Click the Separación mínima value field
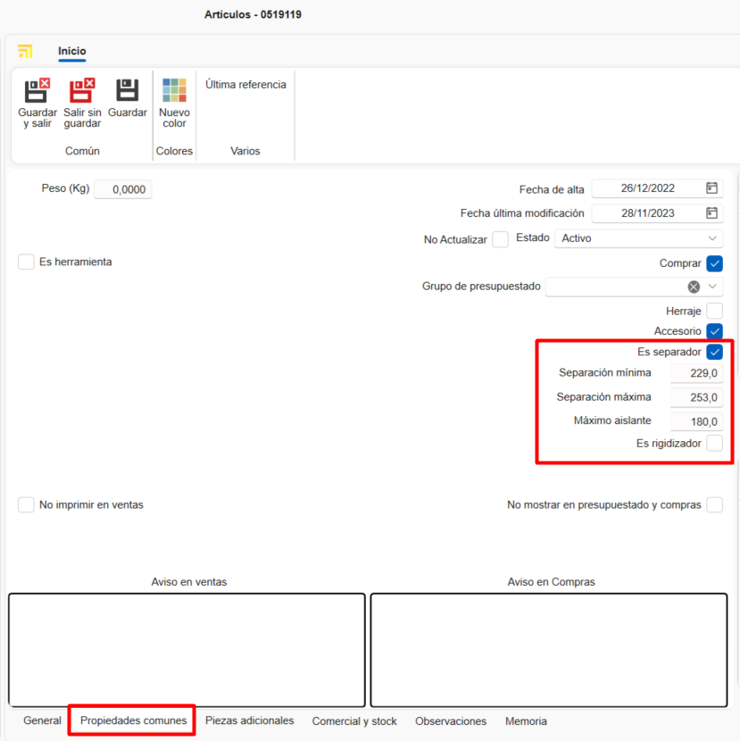The width and height of the screenshot is (740, 741). pos(696,373)
